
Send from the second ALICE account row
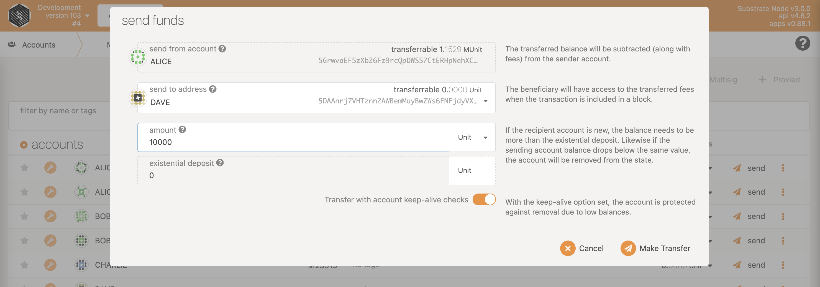point(749,192)
